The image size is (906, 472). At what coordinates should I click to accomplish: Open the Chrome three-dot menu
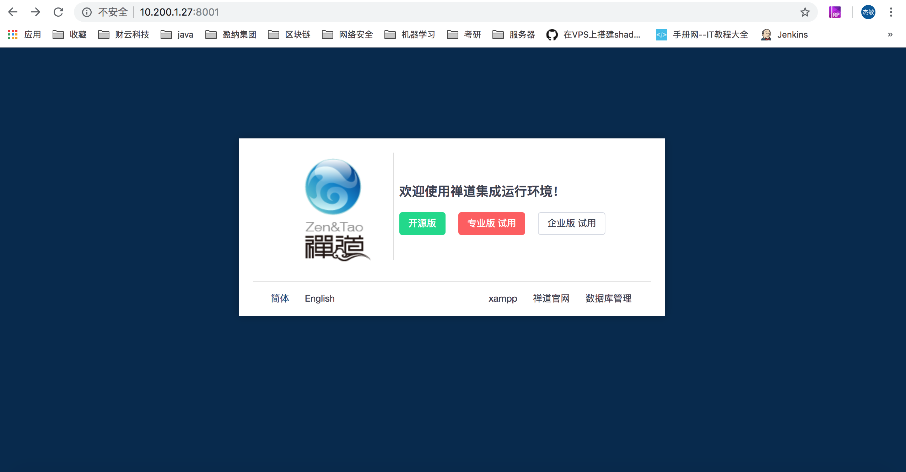pos(891,12)
